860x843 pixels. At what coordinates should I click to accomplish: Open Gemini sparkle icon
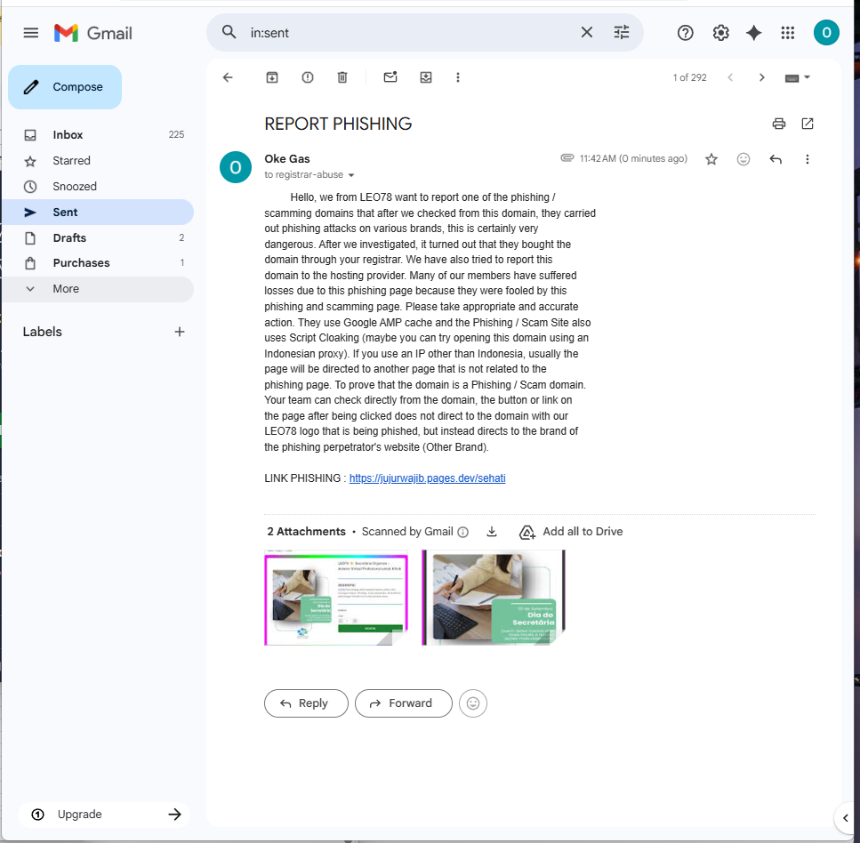click(753, 33)
